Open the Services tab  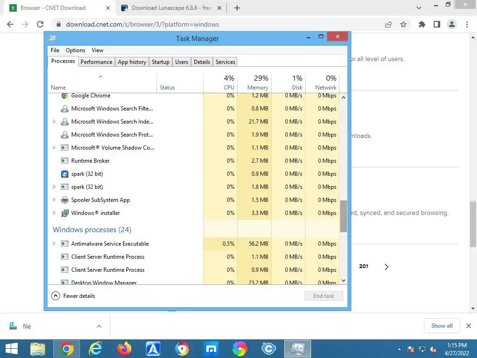pyautogui.click(x=225, y=62)
